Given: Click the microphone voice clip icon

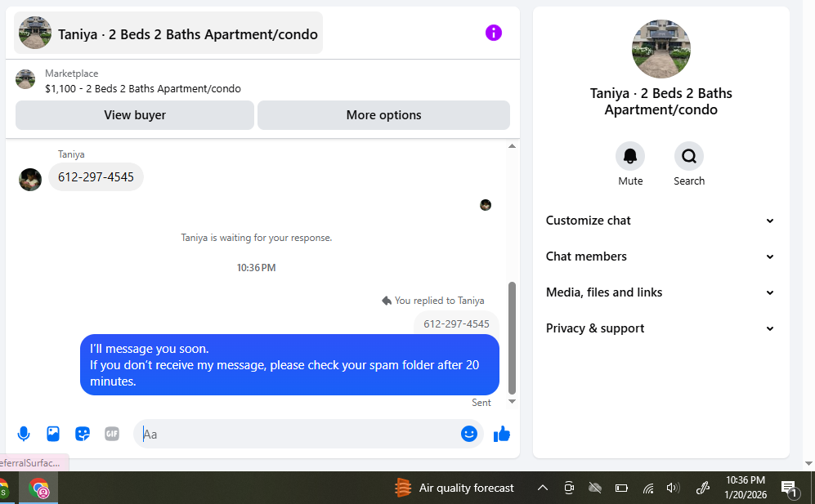Looking at the screenshot, I should point(24,433).
